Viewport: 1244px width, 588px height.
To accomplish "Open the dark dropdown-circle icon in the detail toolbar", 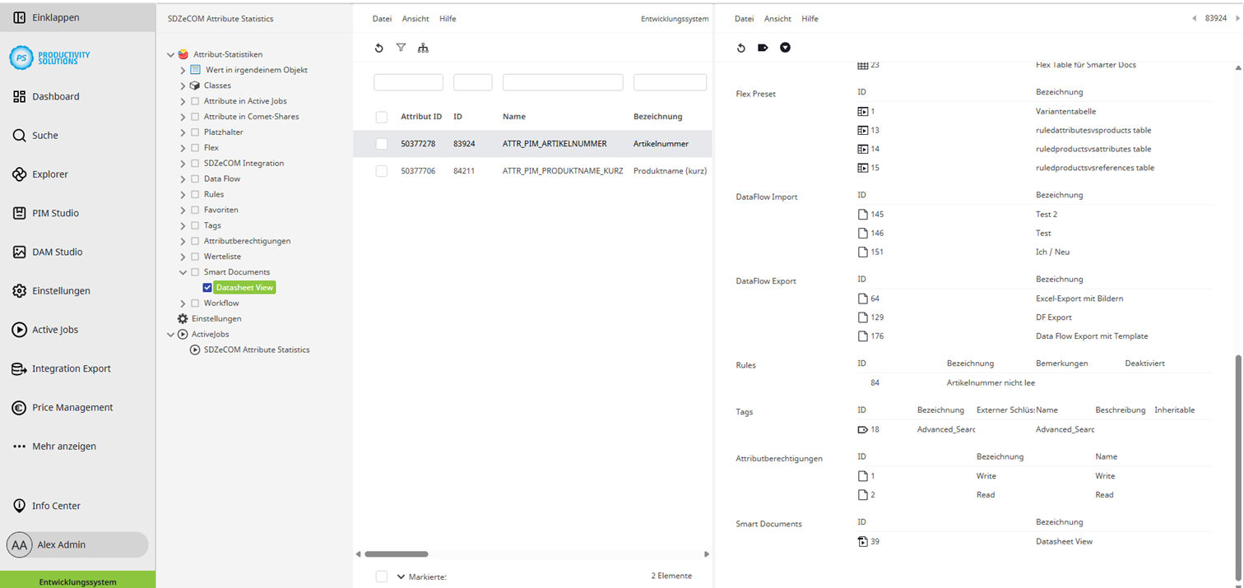I will [785, 48].
